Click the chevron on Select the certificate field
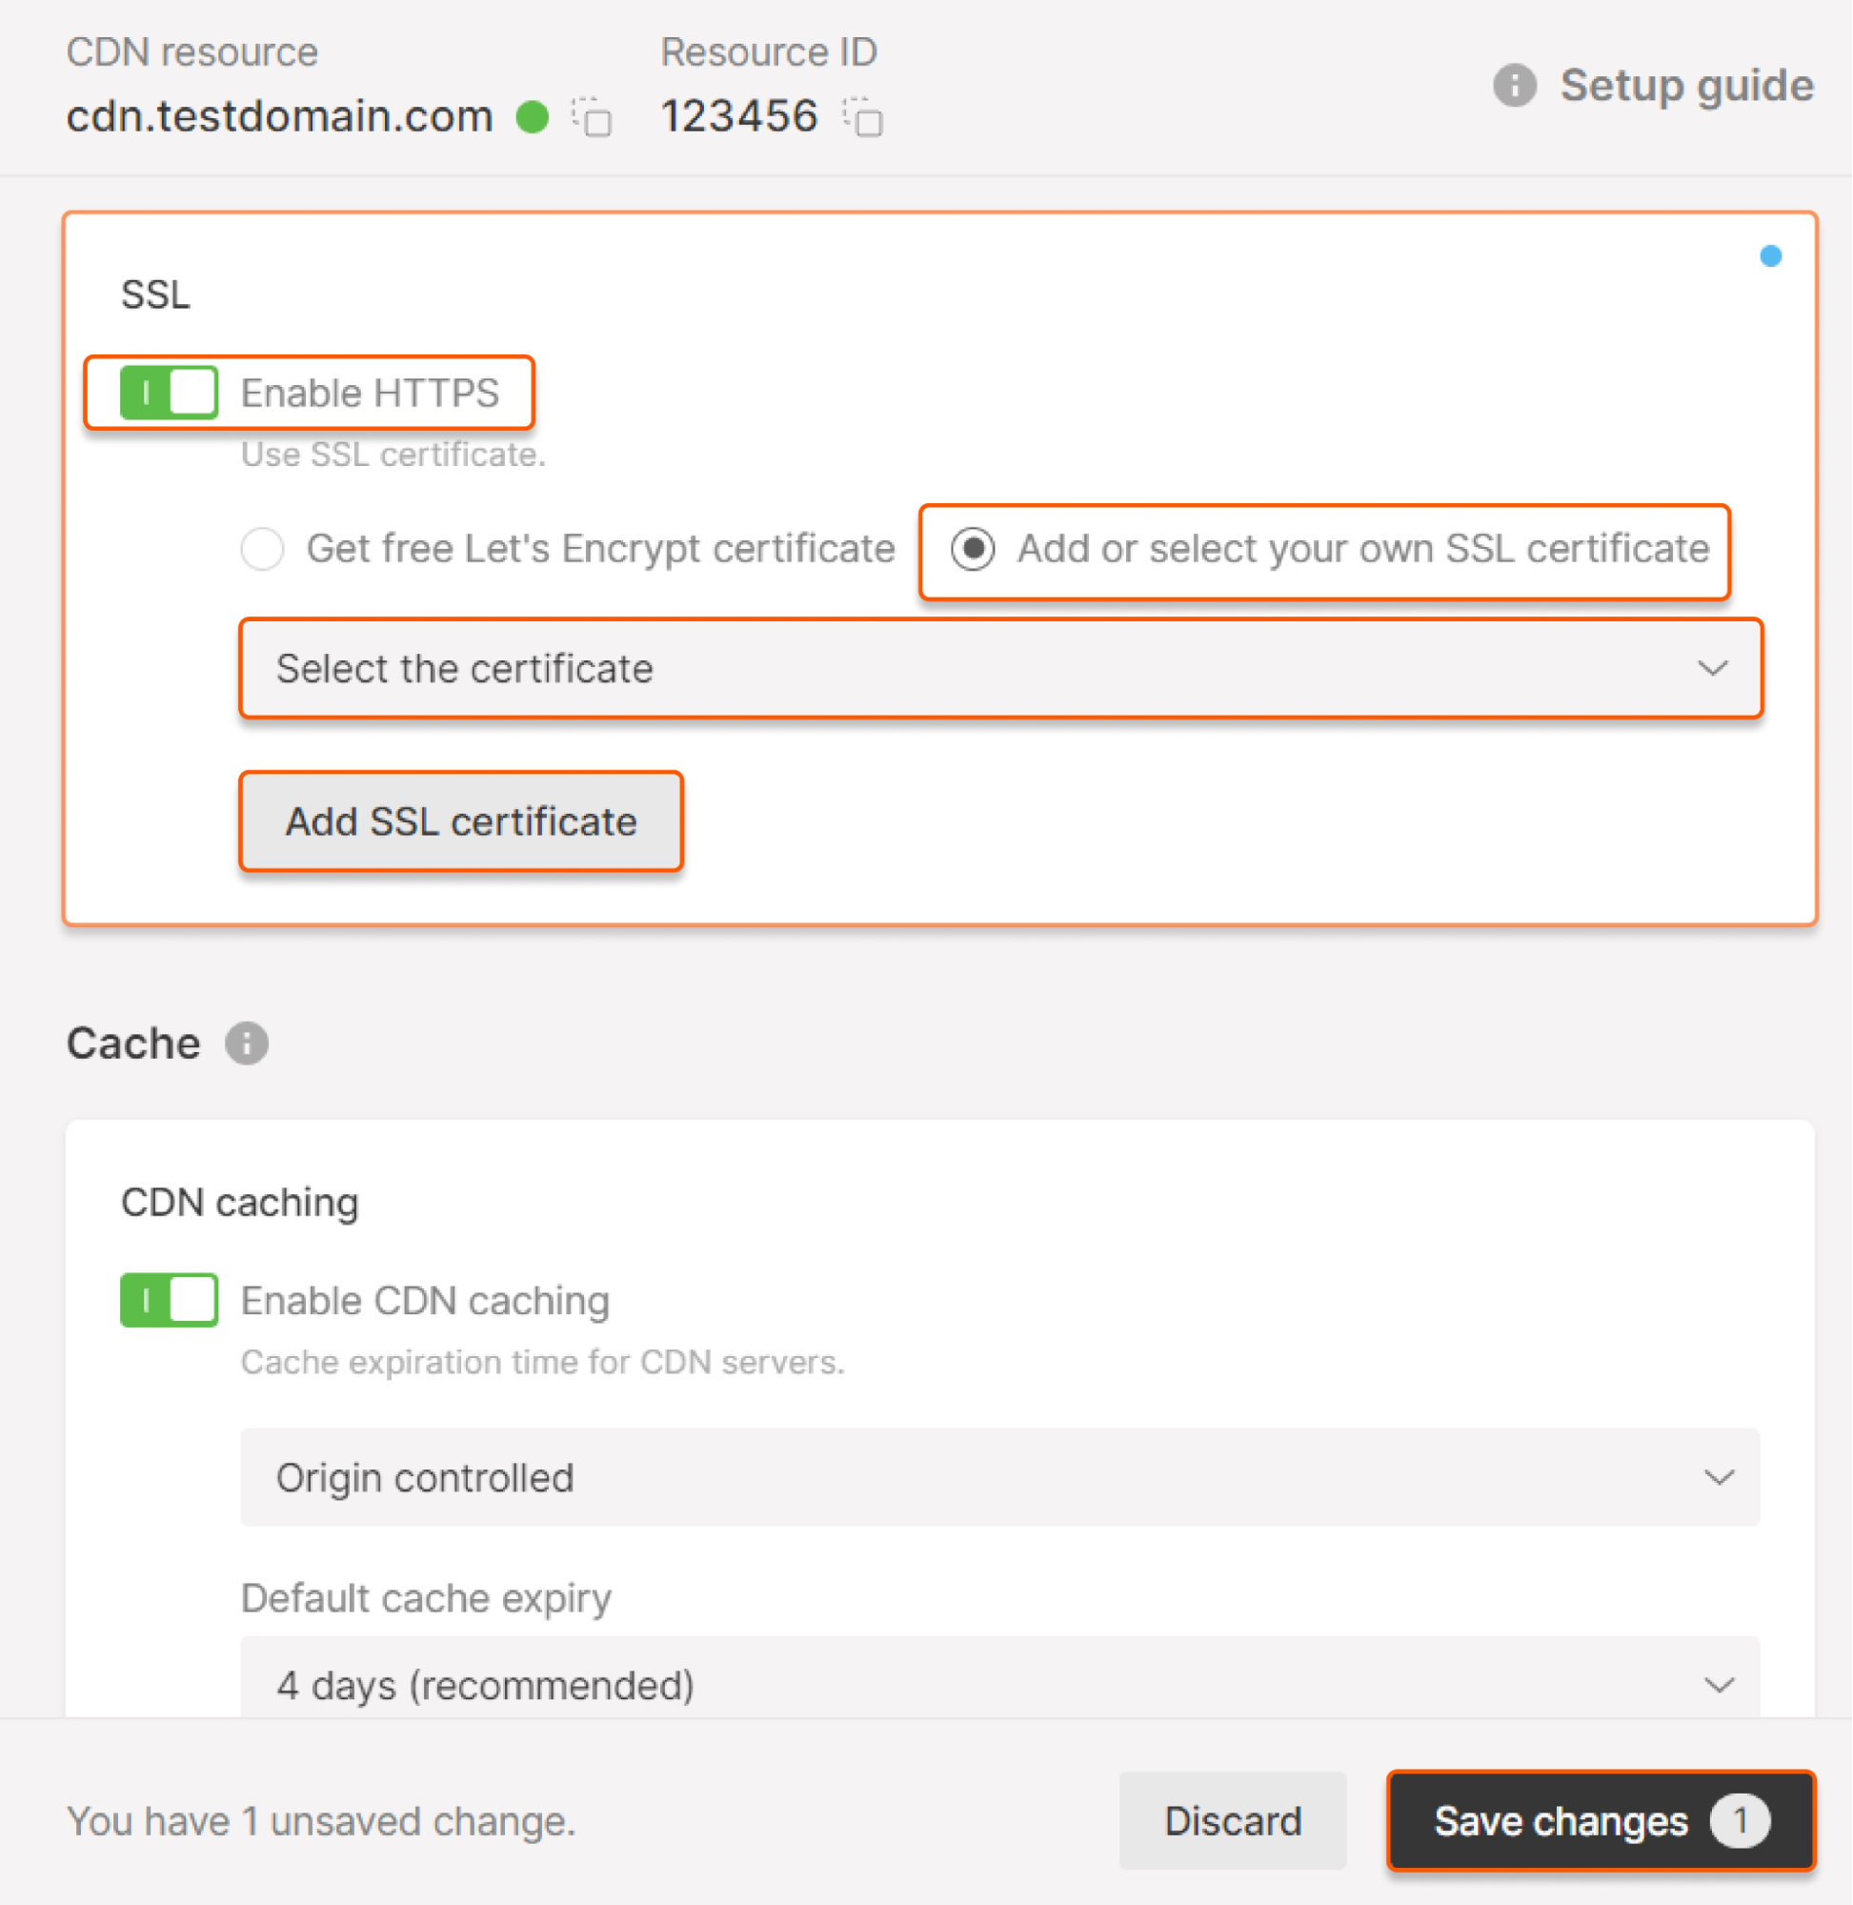 pos(1714,669)
